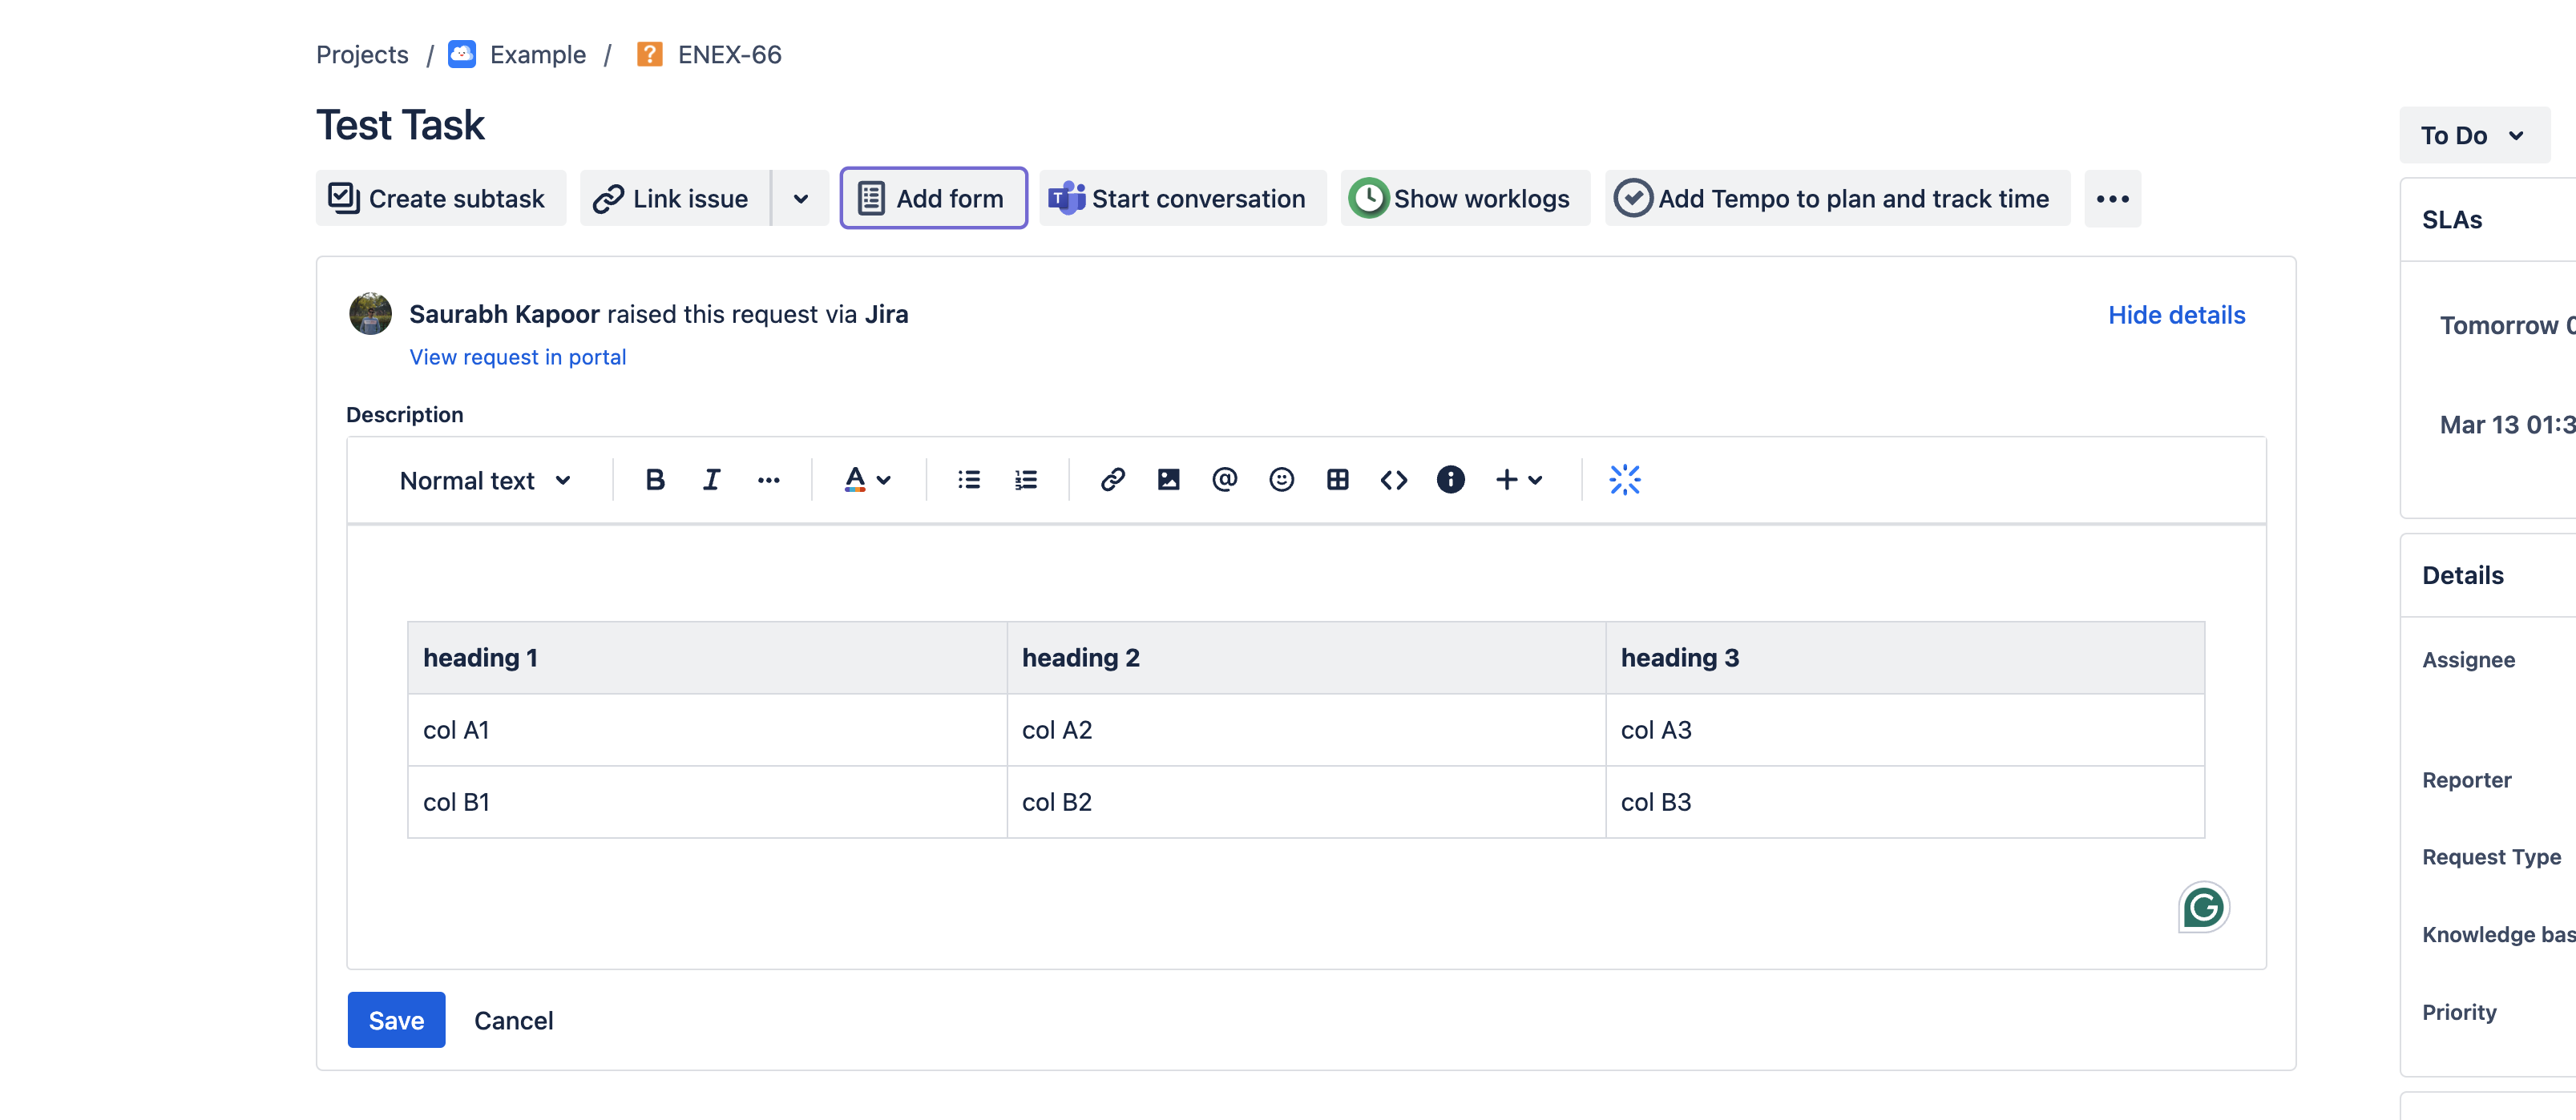This screenshot has width=2576, height=1120.
Task: Open View request in portal link
Action: click(517, 357)
